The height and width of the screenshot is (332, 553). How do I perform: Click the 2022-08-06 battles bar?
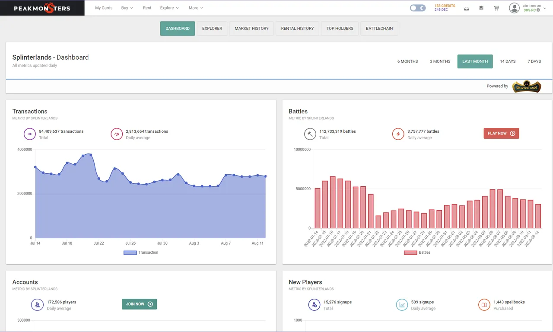(492, 209)
